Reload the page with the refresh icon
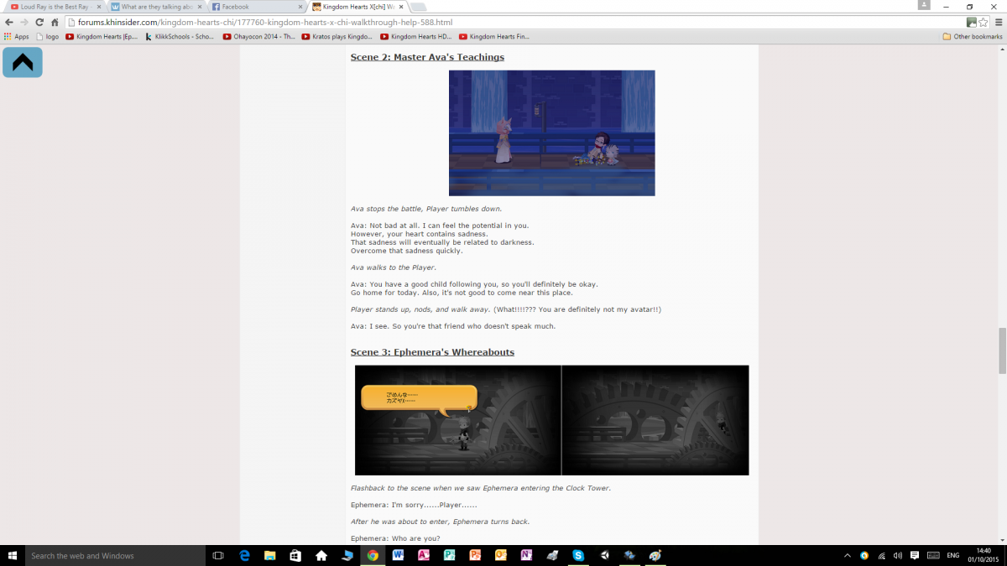The width and height of the screenshot is (1007, 566). coord(39,23)
